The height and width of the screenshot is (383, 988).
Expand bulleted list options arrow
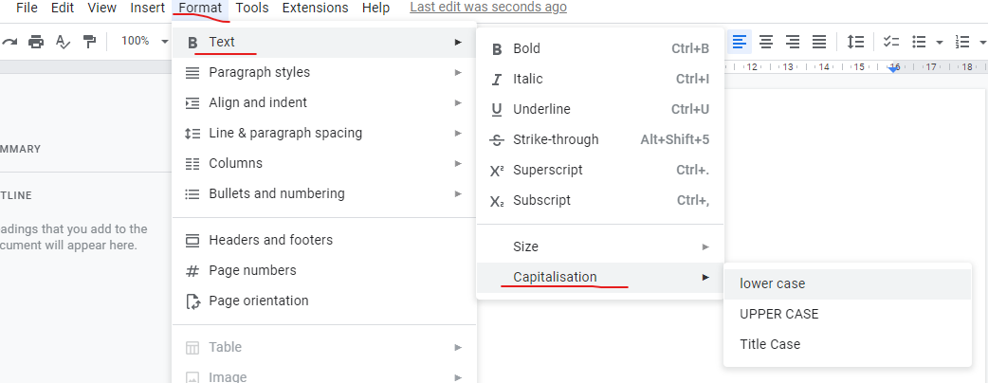(x=939, y=43)
